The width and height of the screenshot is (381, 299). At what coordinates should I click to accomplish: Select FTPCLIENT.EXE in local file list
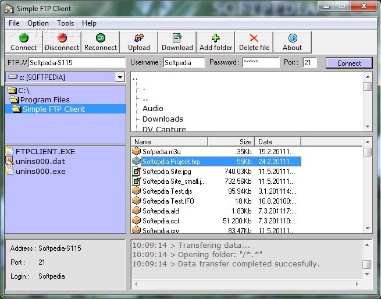pos(45,151)
